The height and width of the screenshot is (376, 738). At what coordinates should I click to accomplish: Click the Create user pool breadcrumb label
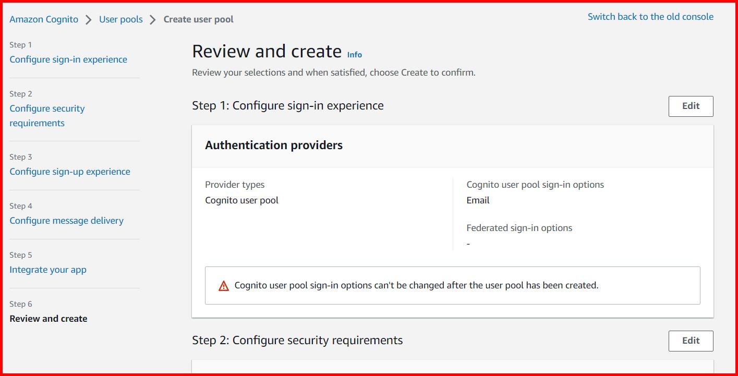point(198,19)
